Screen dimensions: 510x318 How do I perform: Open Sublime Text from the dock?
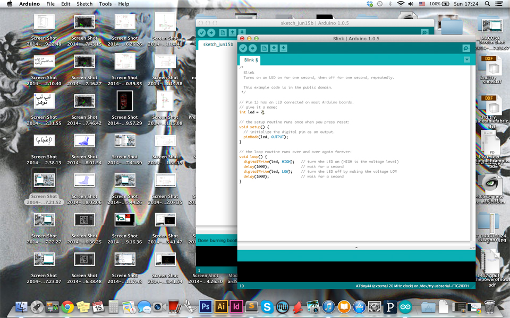click(251, 307)
